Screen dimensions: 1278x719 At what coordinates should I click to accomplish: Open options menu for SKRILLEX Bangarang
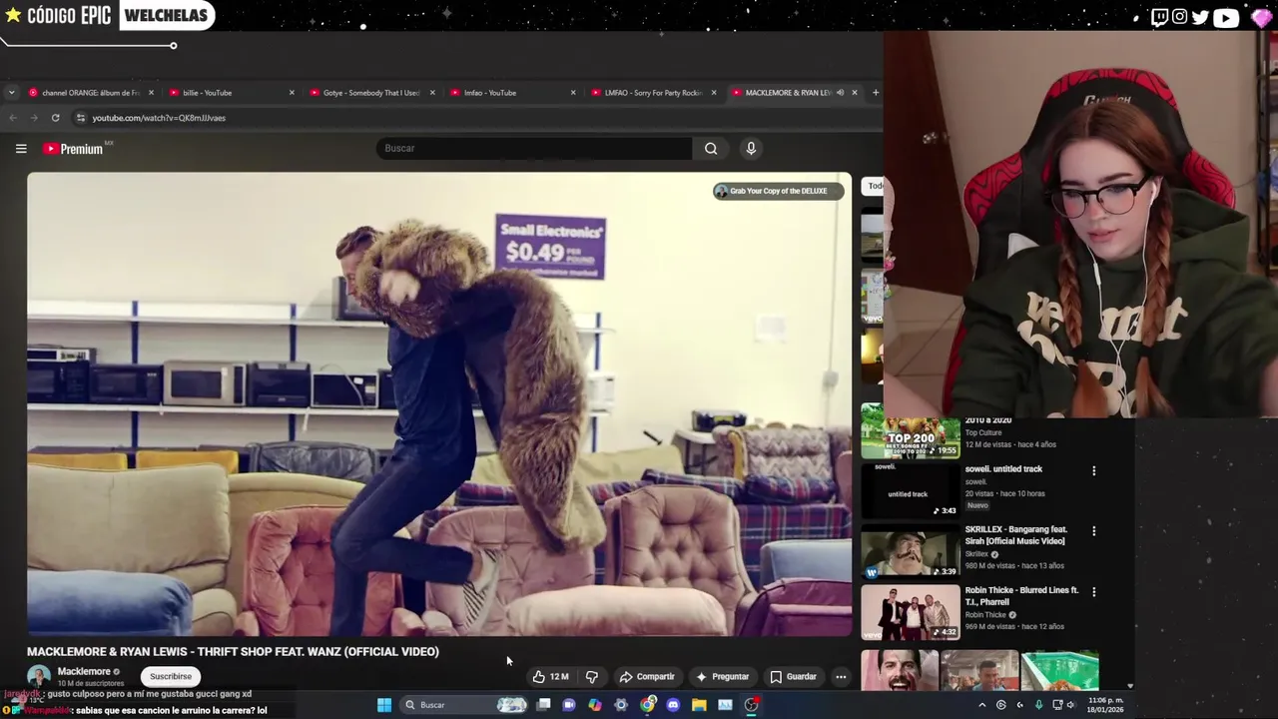(1094, 531)
